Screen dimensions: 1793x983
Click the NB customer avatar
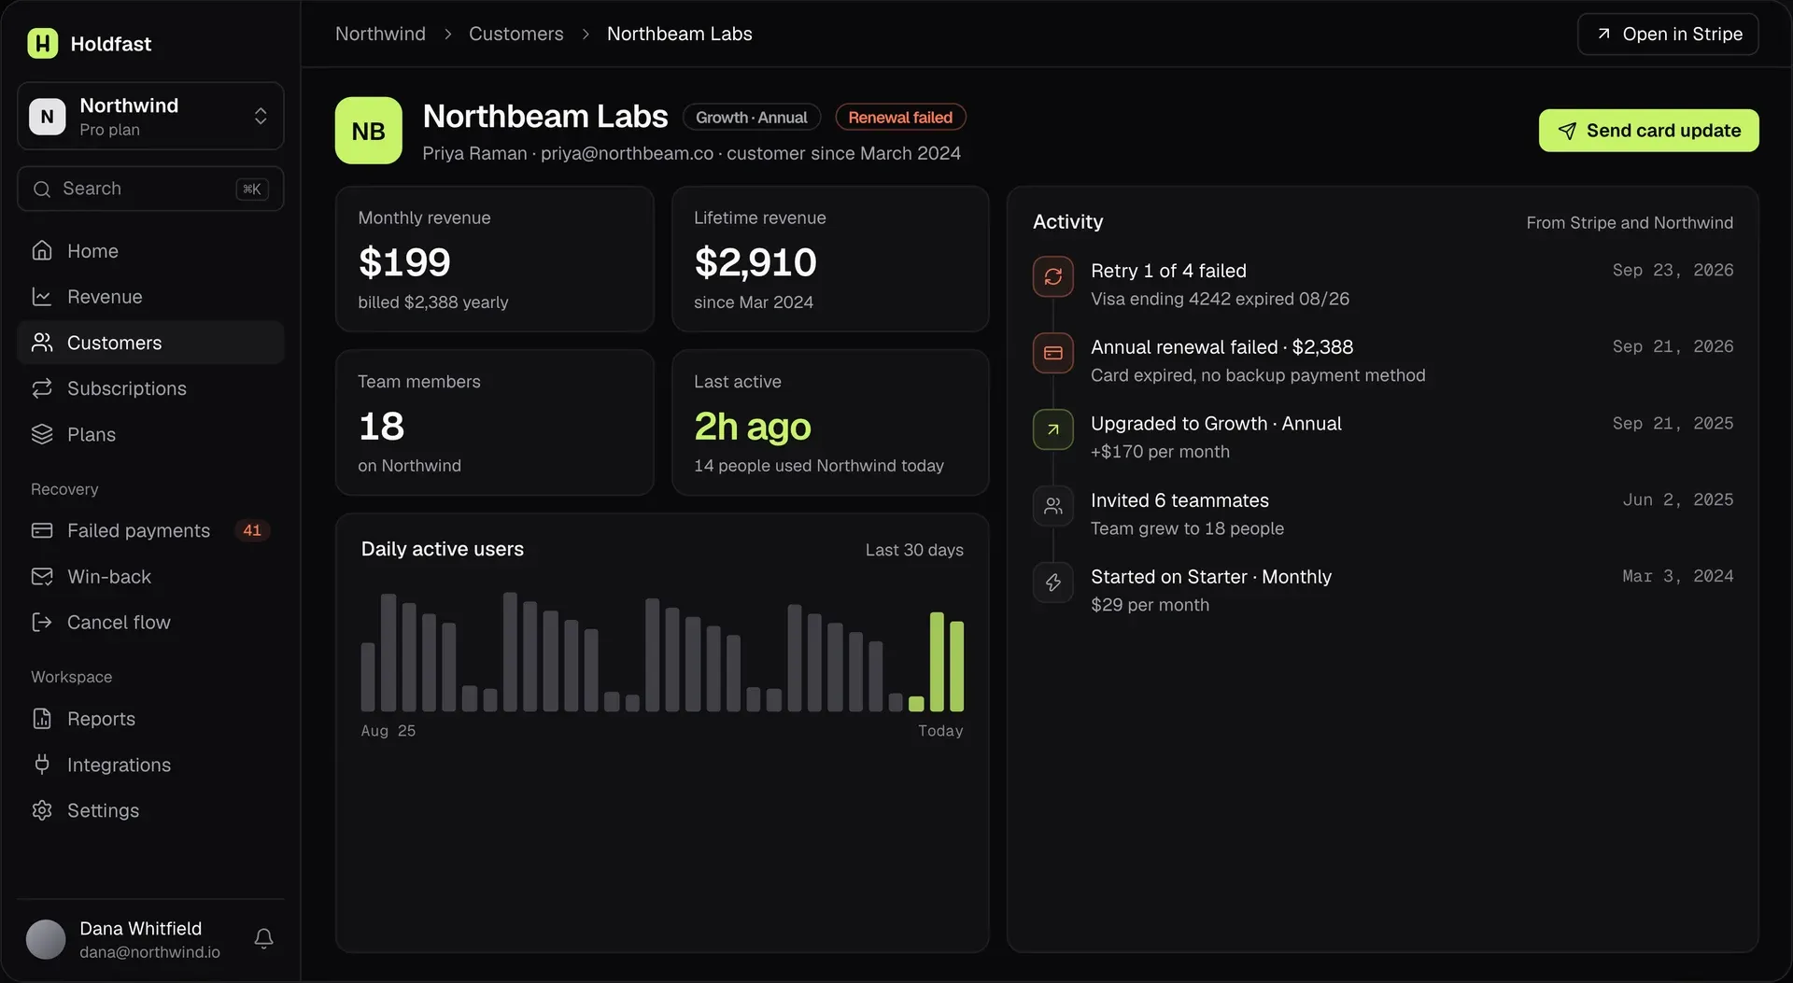point(368,131)
